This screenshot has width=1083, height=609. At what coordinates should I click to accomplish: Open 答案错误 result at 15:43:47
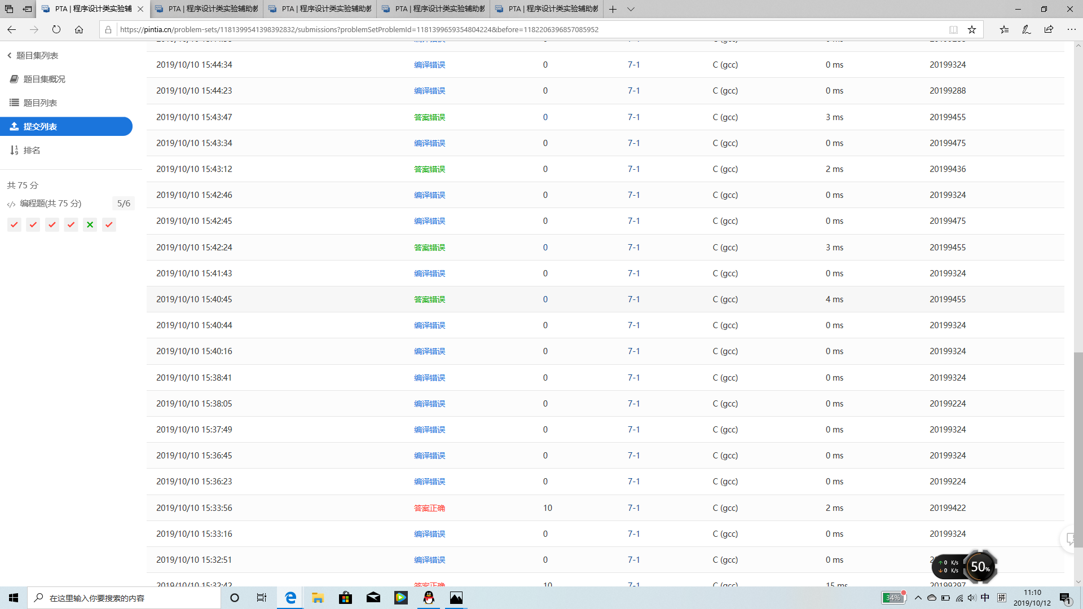pos(429,117)
